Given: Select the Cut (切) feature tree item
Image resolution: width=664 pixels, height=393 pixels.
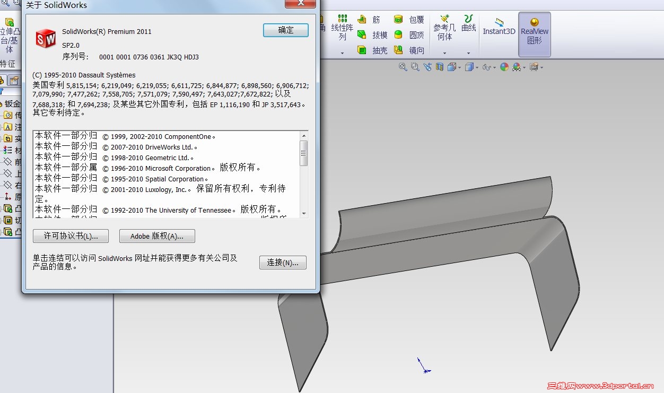Looking at the screenshot, I should (x=13, y=220).
